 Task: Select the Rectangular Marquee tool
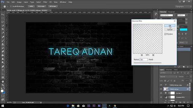pos(3,18)
